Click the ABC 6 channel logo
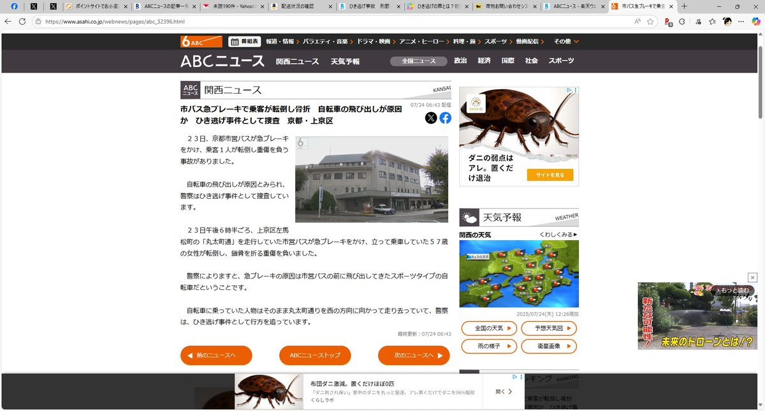 coord(201,41)
